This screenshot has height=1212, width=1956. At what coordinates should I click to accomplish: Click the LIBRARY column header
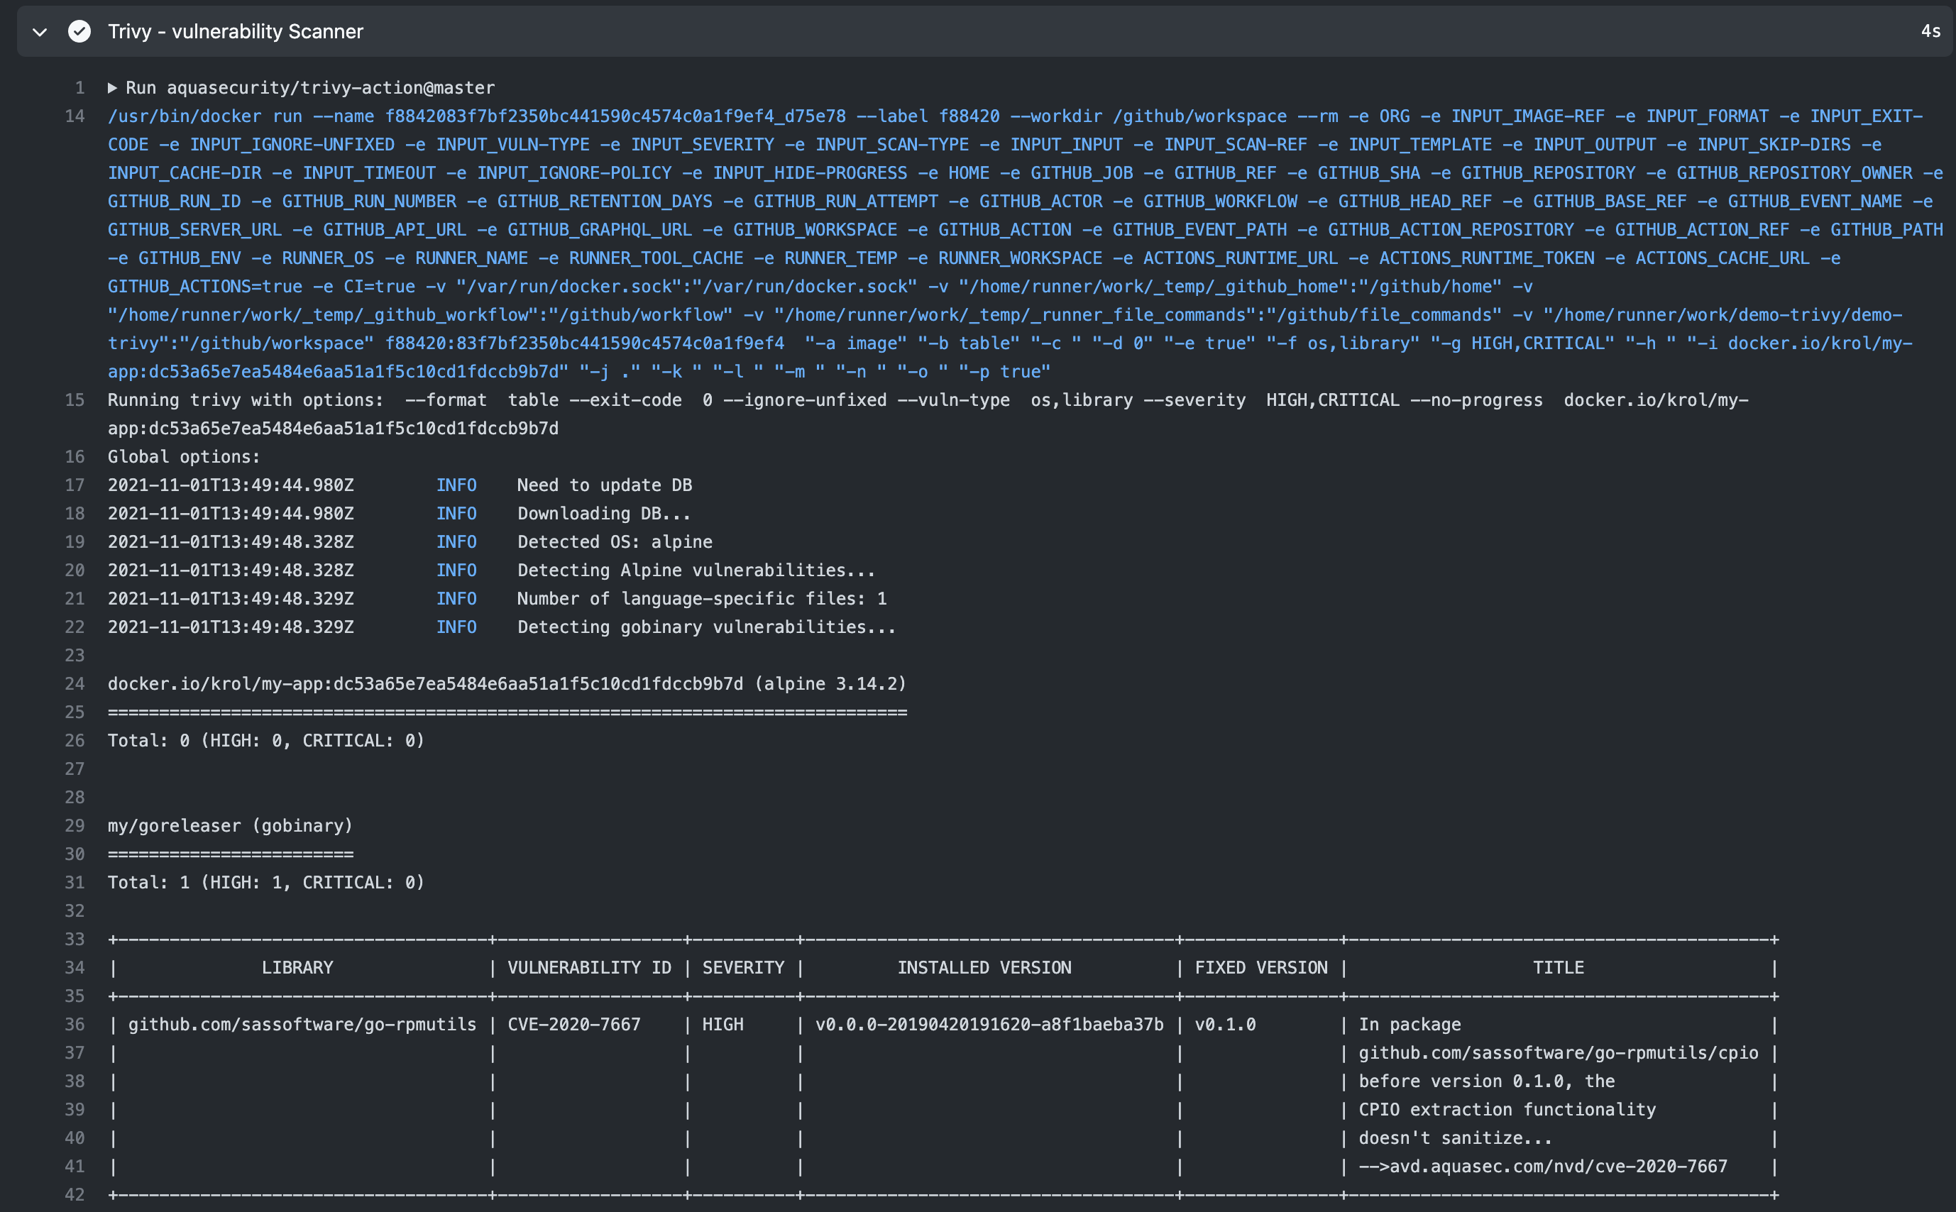coord(297,967)
